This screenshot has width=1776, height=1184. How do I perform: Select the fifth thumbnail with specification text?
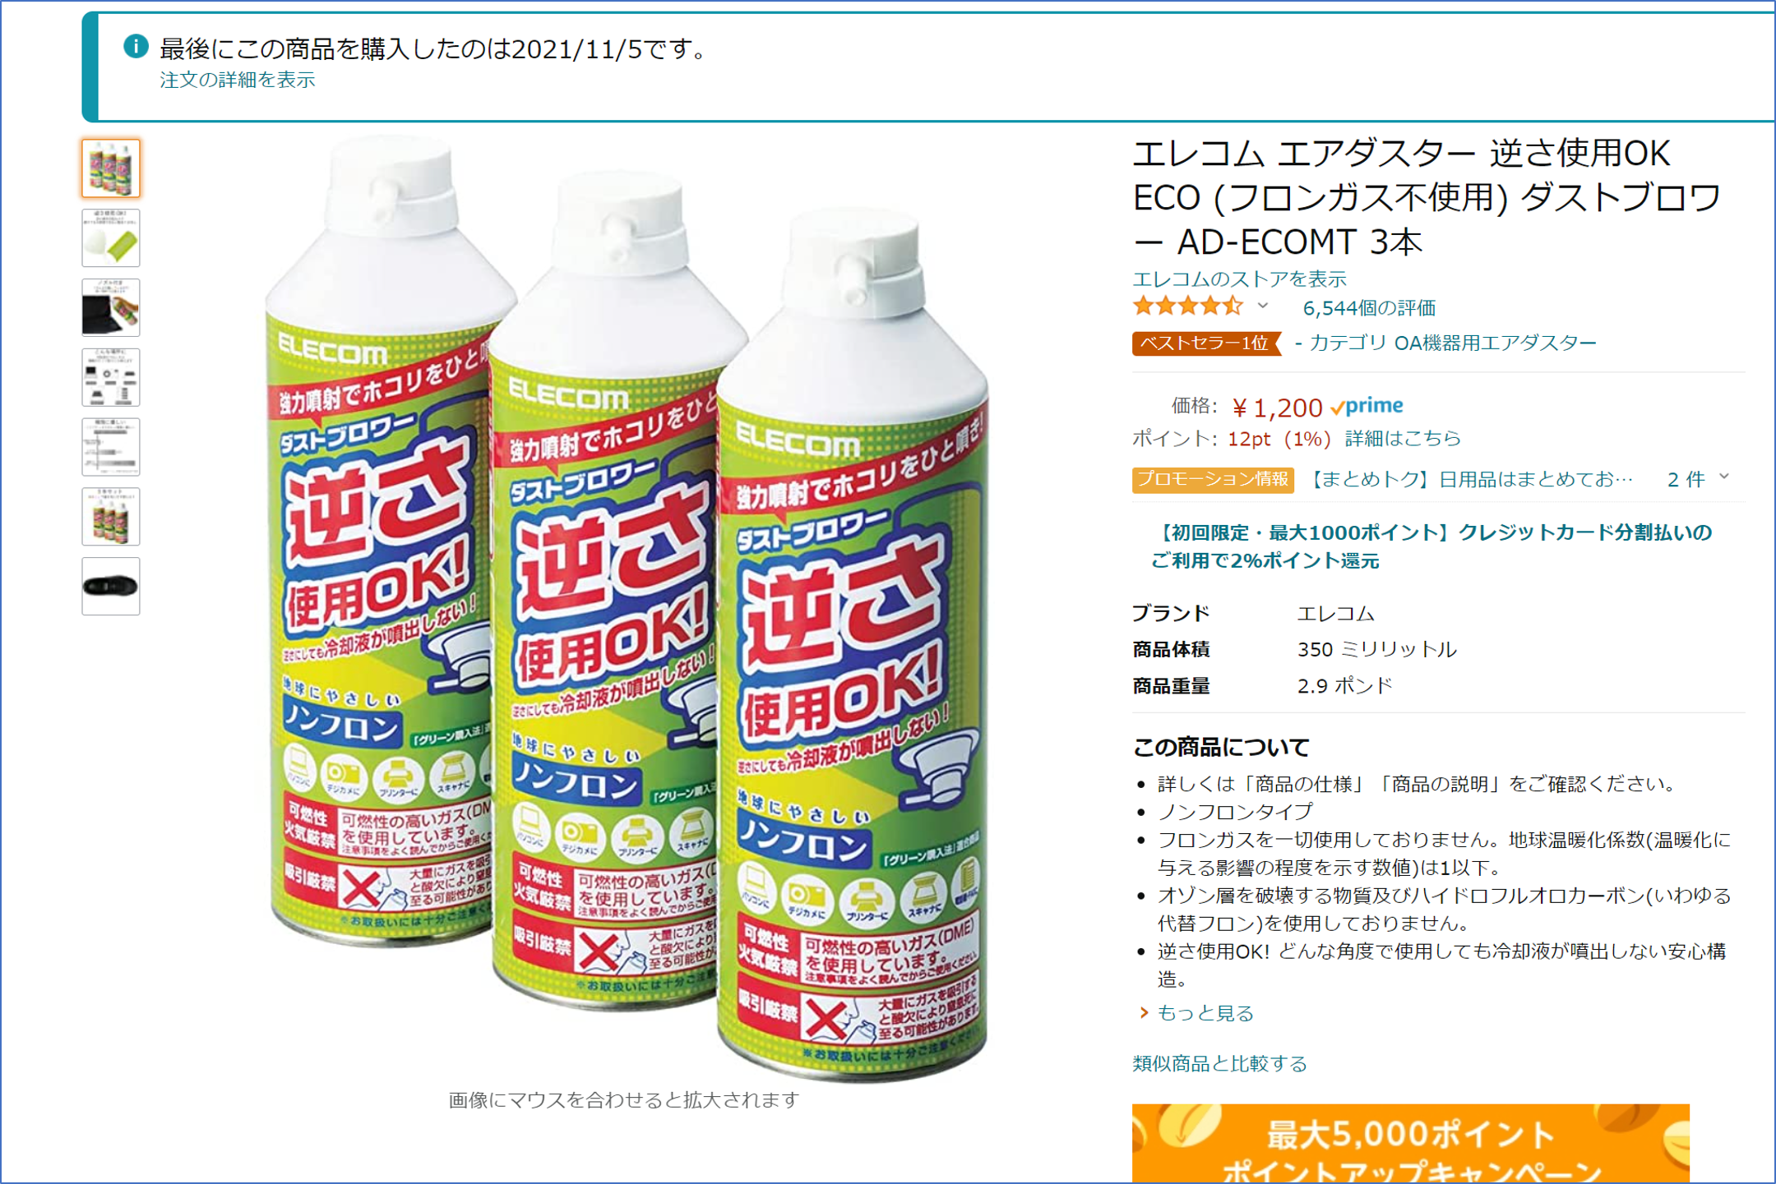pyautogui.click(x=111, y=448)
